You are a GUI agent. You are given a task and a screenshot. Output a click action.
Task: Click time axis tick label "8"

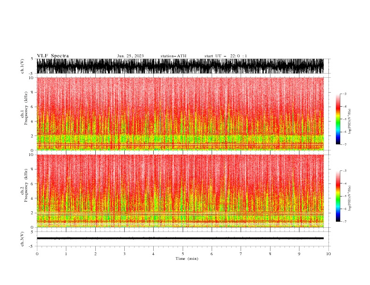(270, 254)
